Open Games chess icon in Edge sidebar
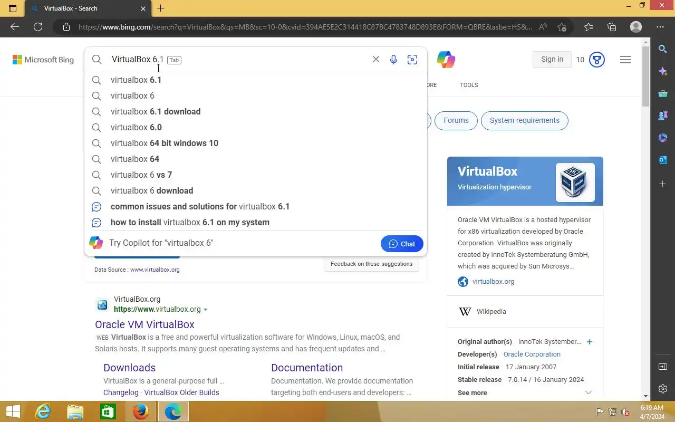The image size is (675, 422). click(x=663, y=116)
